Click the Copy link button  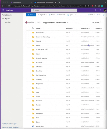(x=61, y=15)
